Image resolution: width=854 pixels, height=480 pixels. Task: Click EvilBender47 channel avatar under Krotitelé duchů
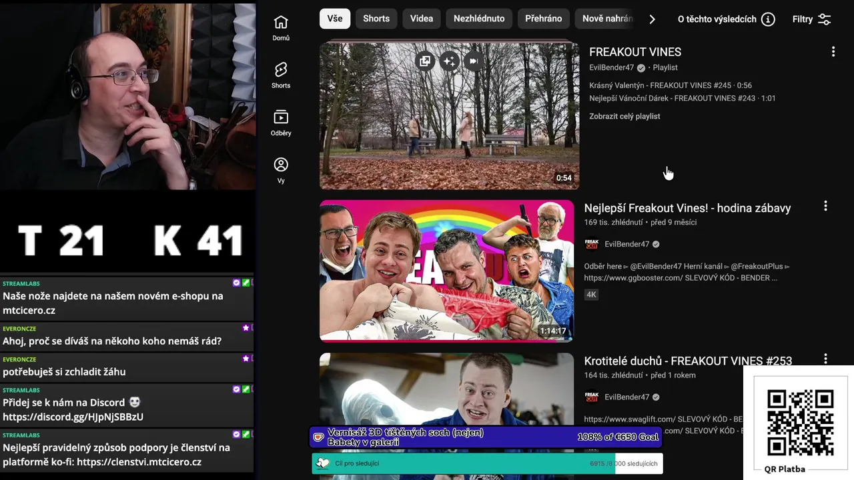591,397
